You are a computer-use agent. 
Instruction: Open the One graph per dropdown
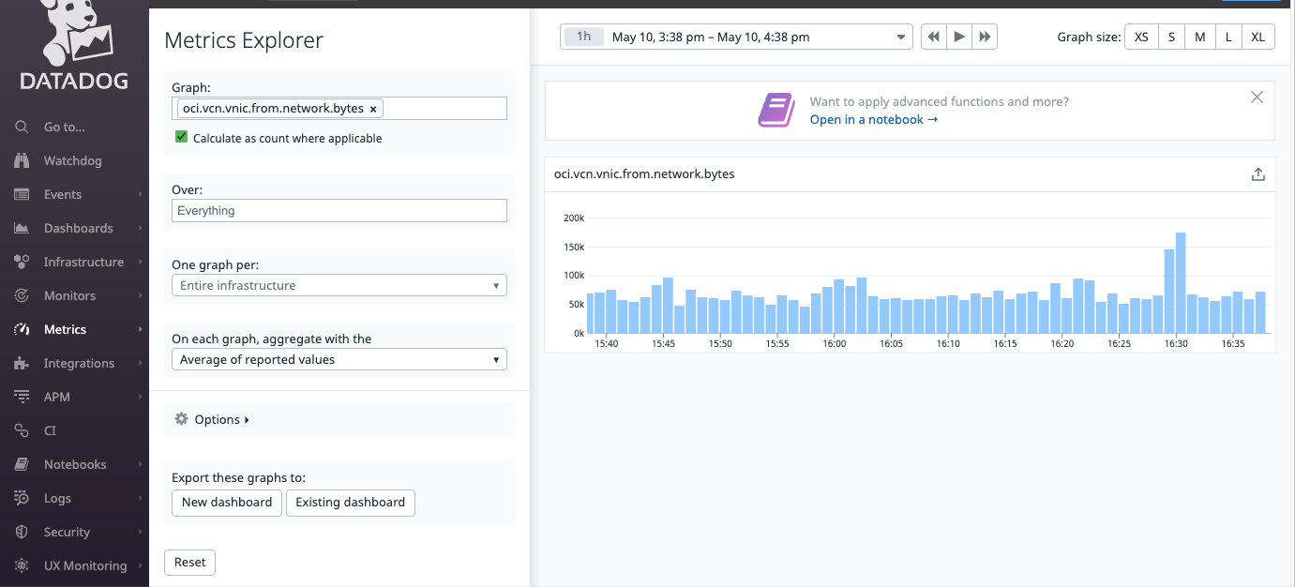(339, 284)
